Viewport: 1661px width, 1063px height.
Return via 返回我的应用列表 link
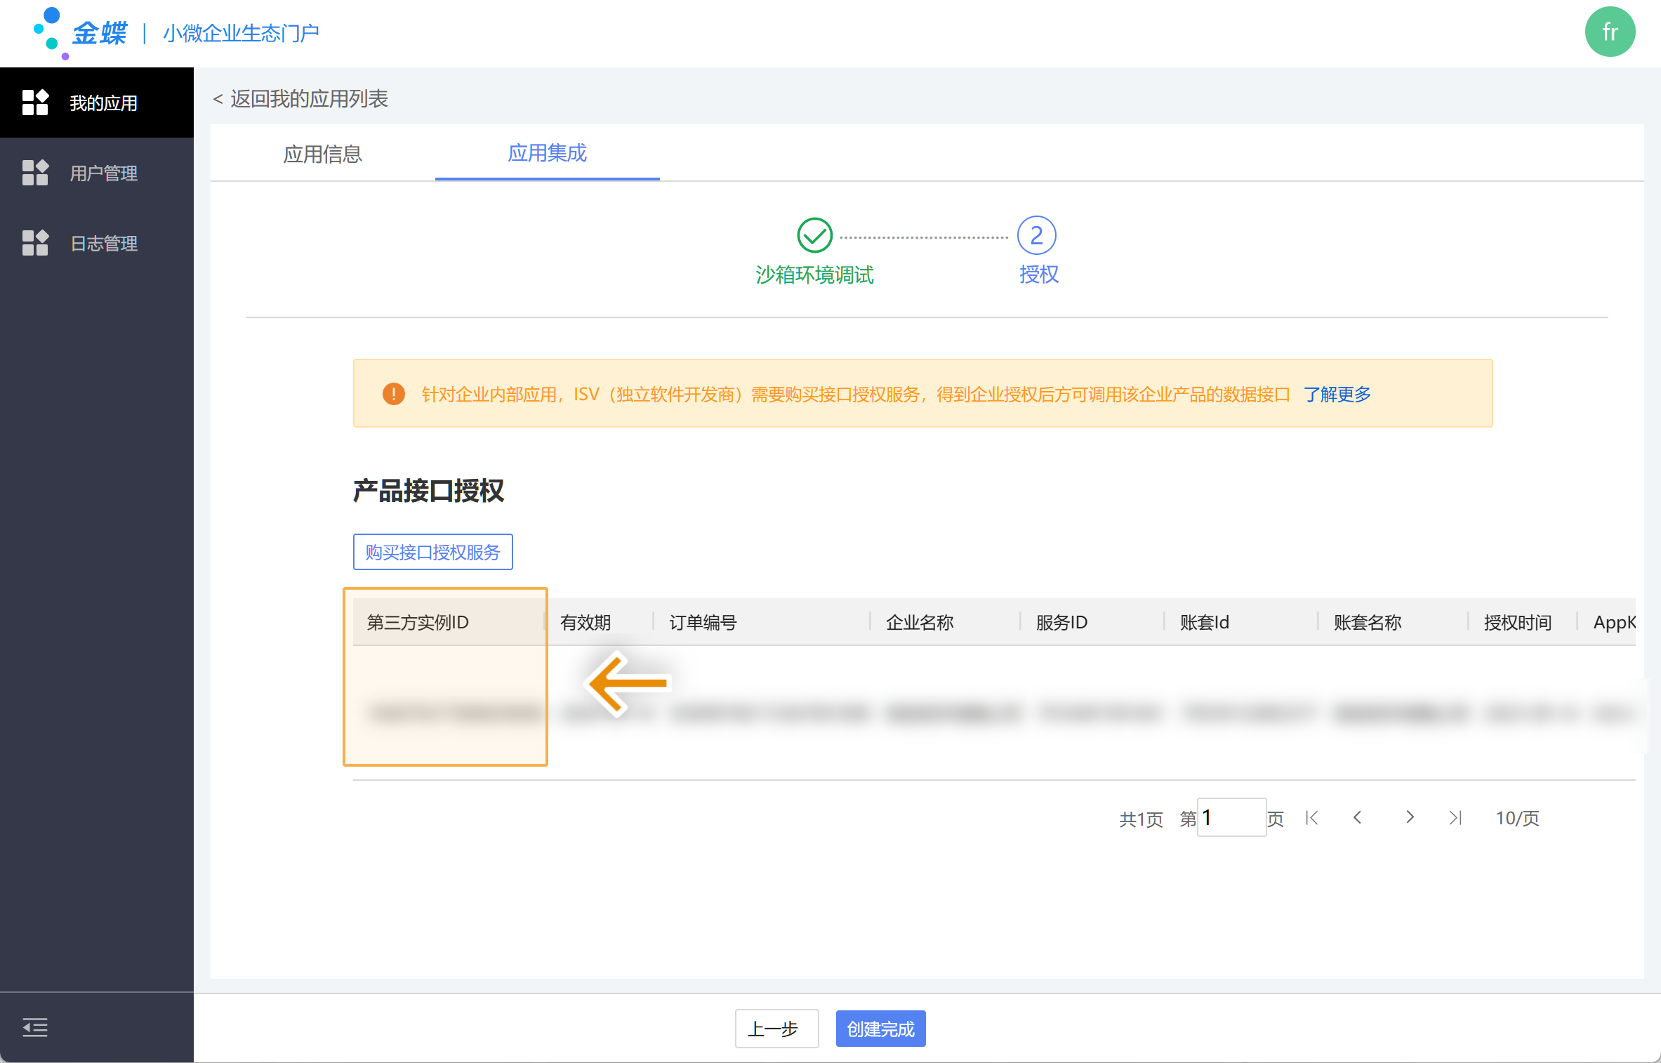(x=301, y=99)
